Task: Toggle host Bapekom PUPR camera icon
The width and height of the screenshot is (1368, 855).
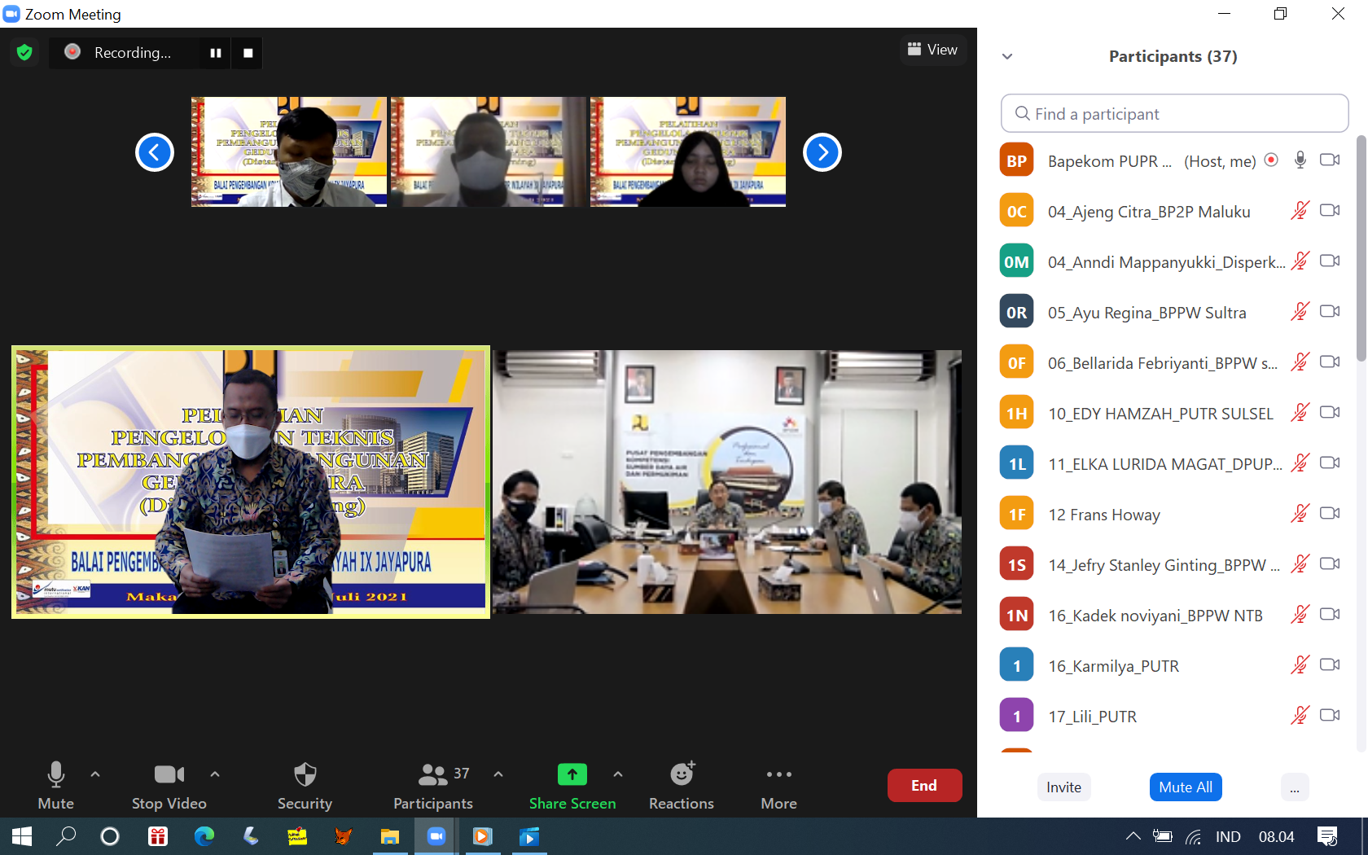Action: pyautogui.click(x=1330, y=160)
